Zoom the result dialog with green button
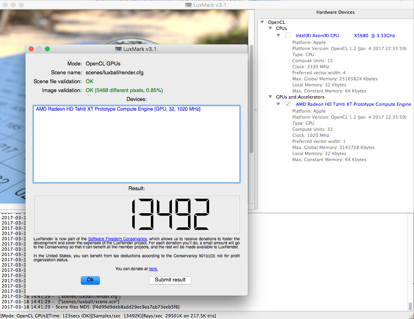The image size is (414, 319). (x=47, y=49)
